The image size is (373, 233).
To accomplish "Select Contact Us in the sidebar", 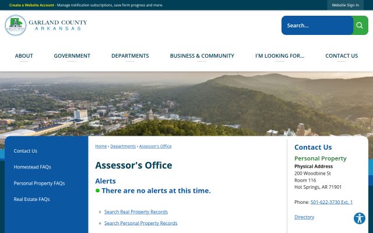I will (26, 151).
